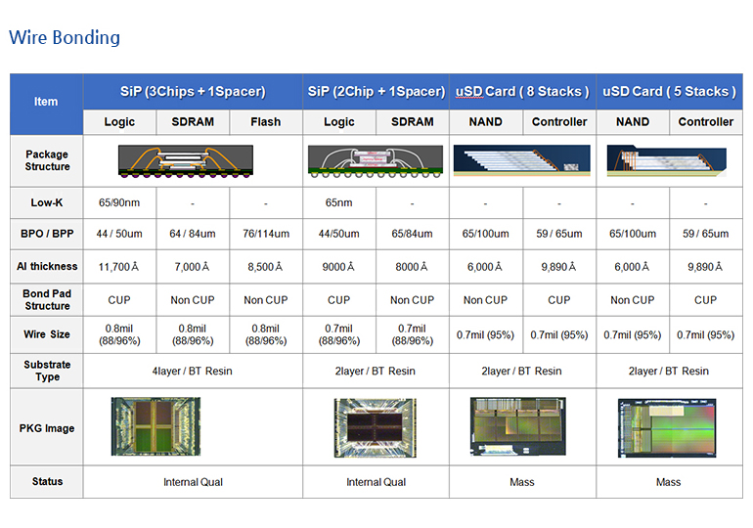The image size is (753, 528).
Task: View the 8-stack uSD package structure diagram
Action: pyautogui.click(x=522, y=160)
